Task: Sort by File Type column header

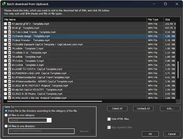Action: click(155, 19)
